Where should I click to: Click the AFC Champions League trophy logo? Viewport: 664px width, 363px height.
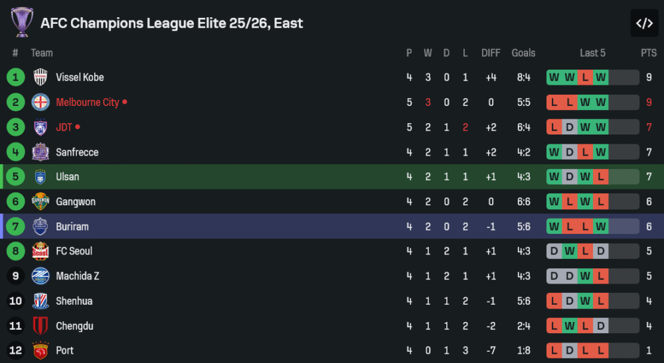pos(22,23)
